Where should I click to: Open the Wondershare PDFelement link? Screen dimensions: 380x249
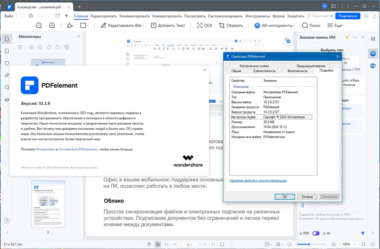78,149
